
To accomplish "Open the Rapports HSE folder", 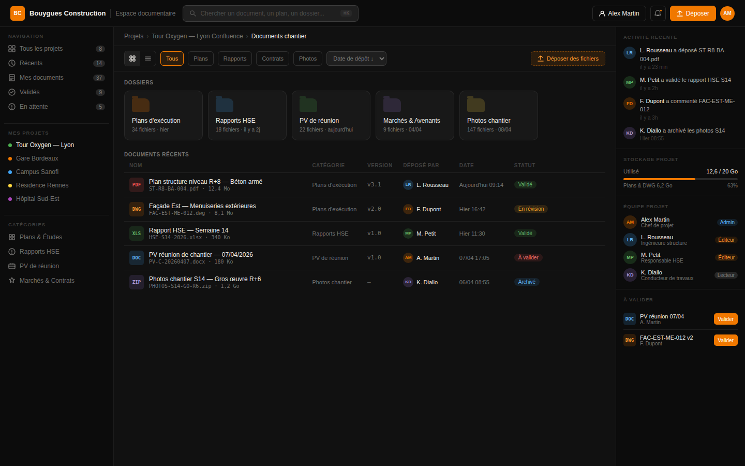I will click(247, 115).
